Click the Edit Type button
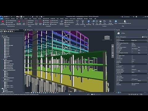The height and width of the screenshot is (111, 148). click(145, 37)
